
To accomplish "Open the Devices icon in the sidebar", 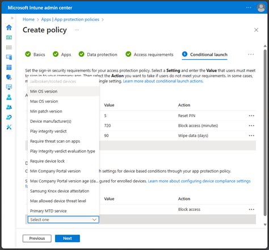I will click(x=9, y=57).
